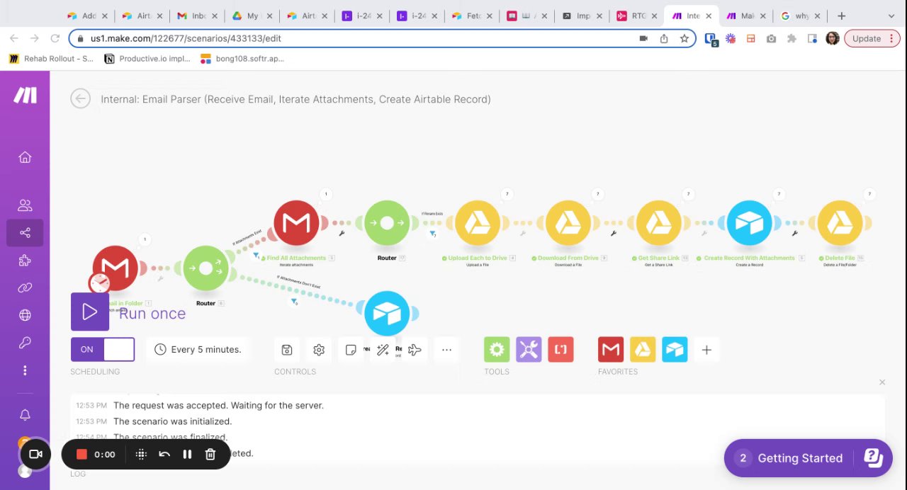Screen dimensions: 907x490
Task: Add Google Drive module from Favorites
Action: point(643,350)
